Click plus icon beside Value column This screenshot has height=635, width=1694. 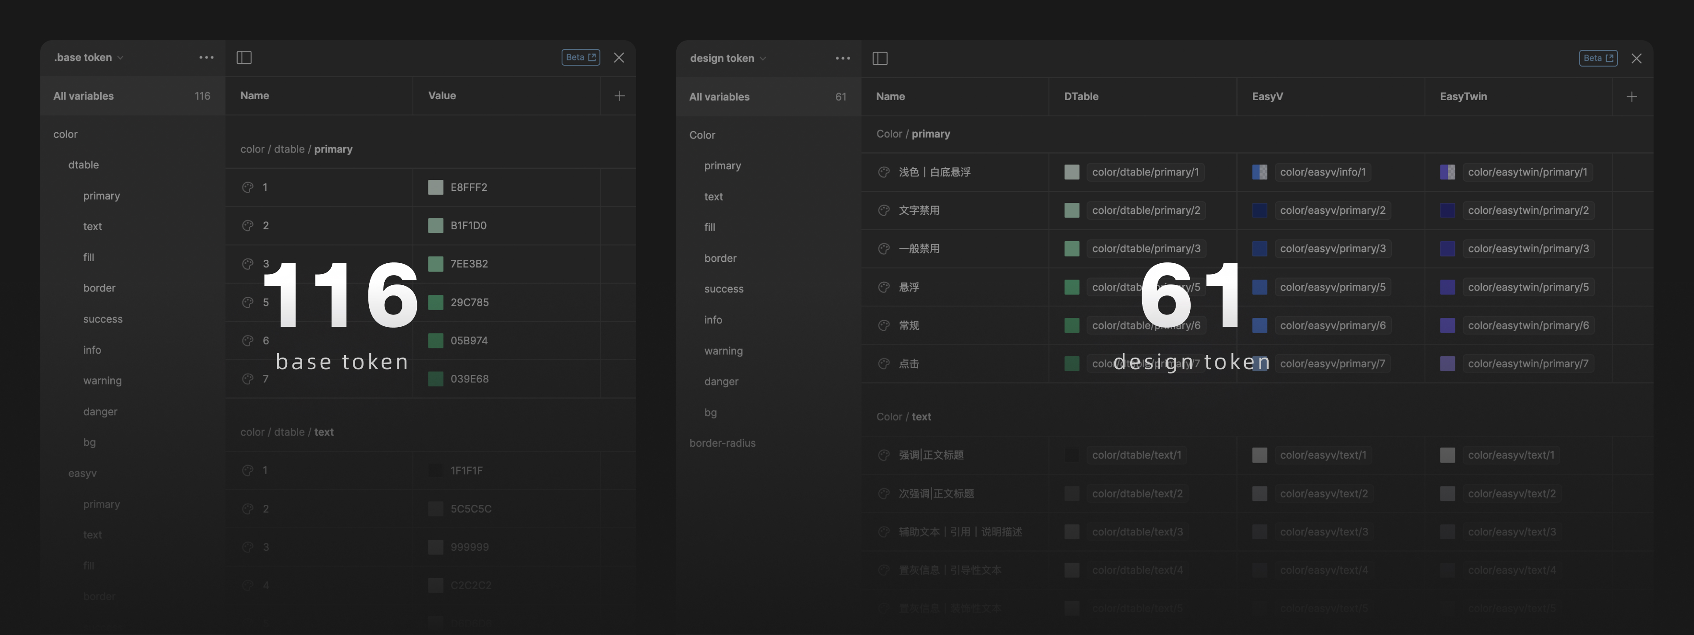coord(619,96)
